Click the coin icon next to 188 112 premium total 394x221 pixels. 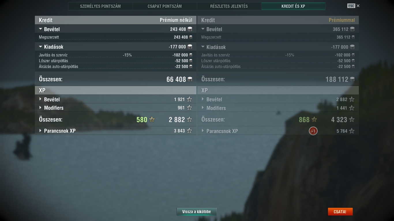coord(352,79)
